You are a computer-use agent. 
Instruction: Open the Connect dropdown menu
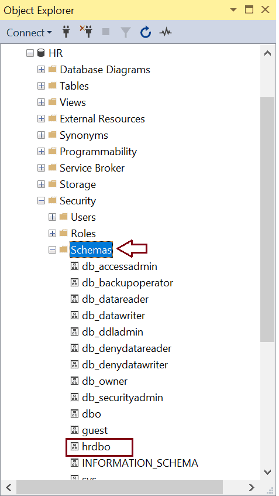29,33
